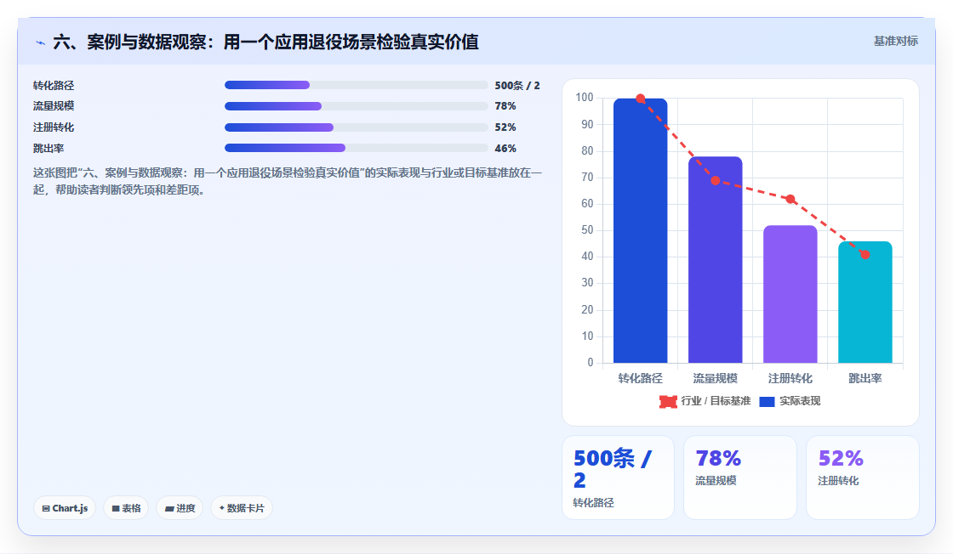The width and height of the screenshot is (953, 554).
Task: Click the 基准对标 label in the header
Action: point(895,42)
